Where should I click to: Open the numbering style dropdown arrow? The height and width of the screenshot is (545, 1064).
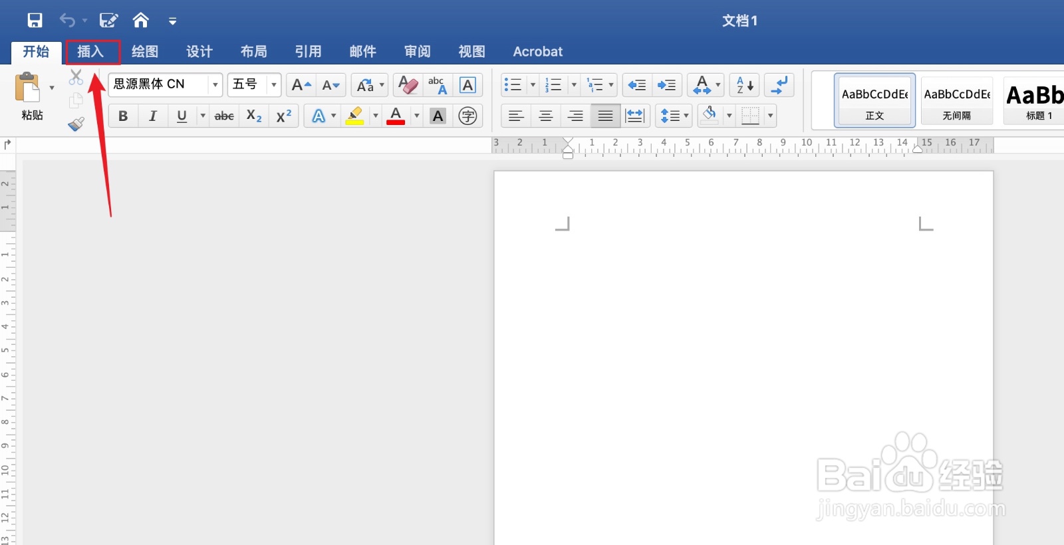pyautogui.click(x=574, y=84)
